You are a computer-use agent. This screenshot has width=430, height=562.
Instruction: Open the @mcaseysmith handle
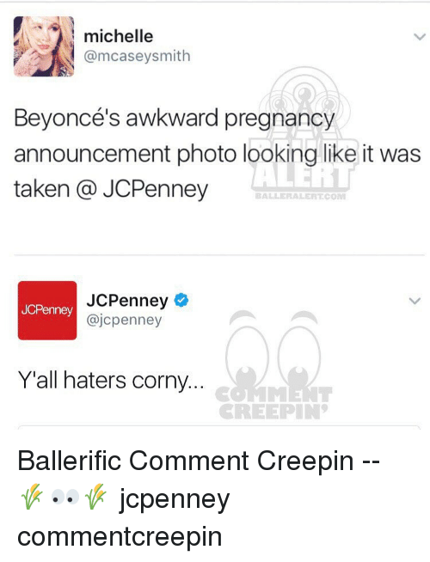click(x=137, y=56)
